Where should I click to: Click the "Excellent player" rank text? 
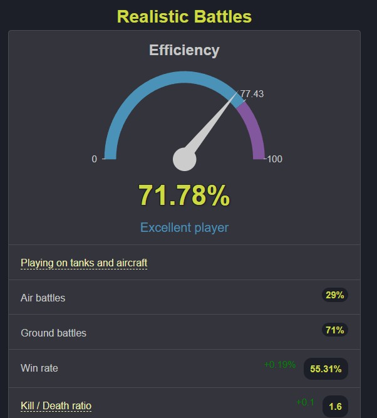[184, 227]
